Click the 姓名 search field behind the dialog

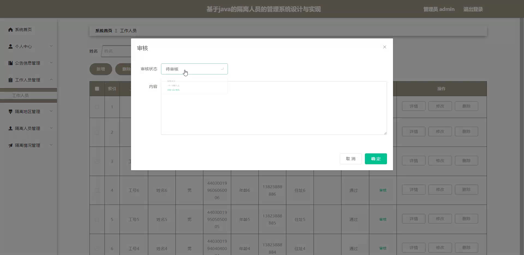click(116, 51)
